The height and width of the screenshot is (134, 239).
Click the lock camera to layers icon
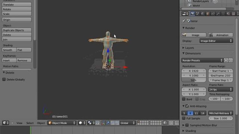[165, 123]
